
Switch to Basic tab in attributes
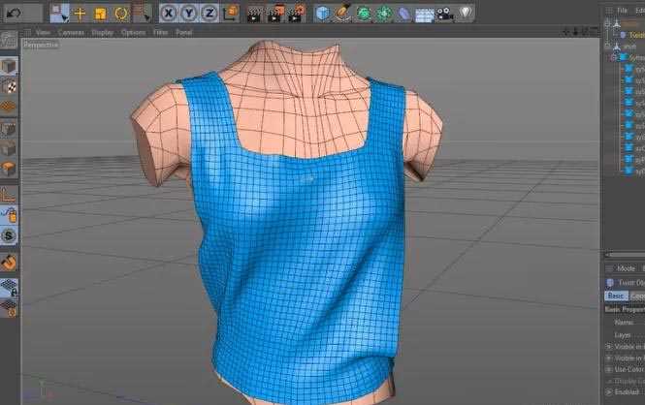(616, 296)
